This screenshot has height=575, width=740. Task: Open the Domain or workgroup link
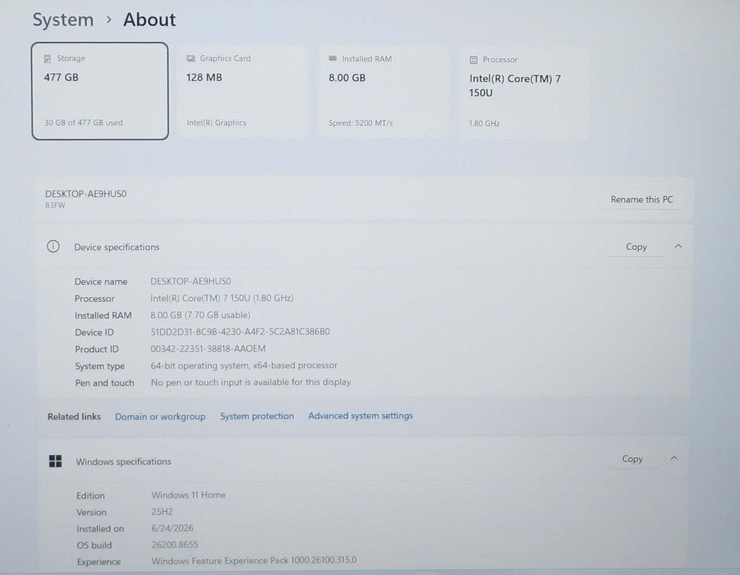click(x=160, y=417)
